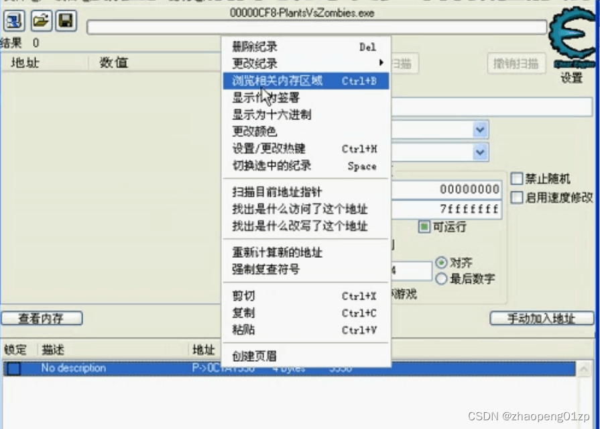Enable the 启用速度修改 checkbox

[517, 198]
